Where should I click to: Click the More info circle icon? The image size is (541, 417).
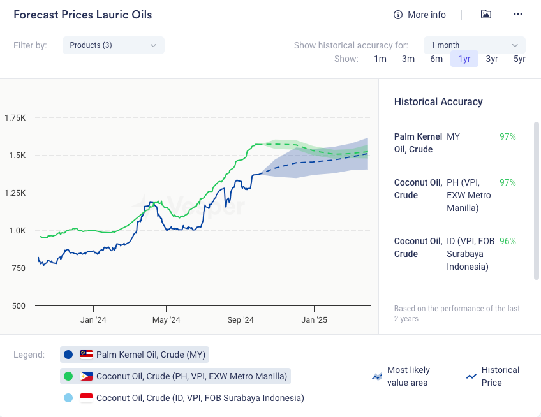tap(398, 15)
